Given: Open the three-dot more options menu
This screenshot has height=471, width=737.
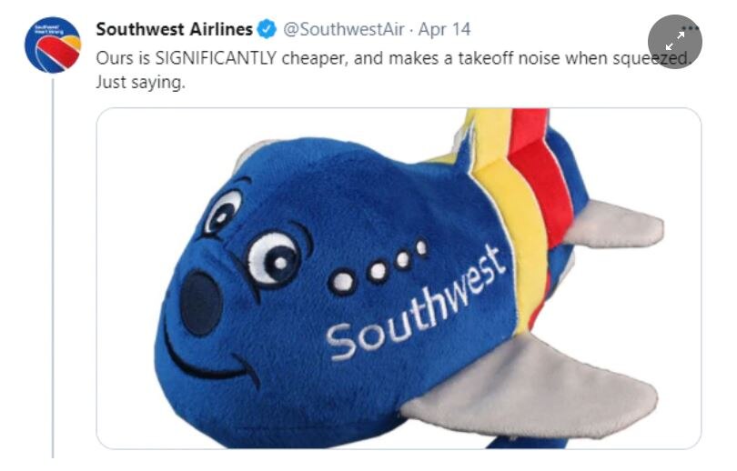Looking at the screenshot, I should (690, 28).
